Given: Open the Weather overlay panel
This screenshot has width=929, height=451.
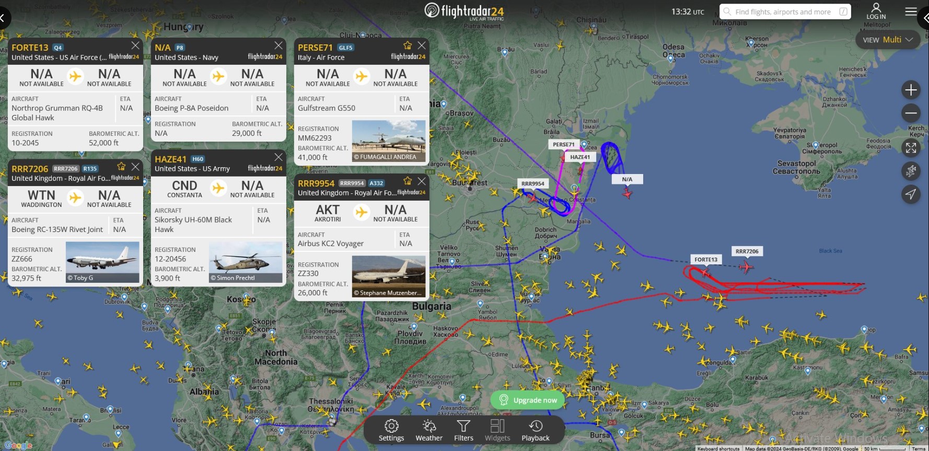Looking at the screenshot, I should point(429,430).
